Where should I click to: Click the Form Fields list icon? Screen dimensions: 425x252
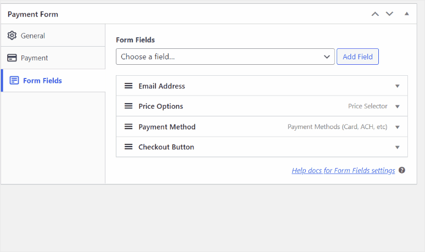(x=14, y=81)
